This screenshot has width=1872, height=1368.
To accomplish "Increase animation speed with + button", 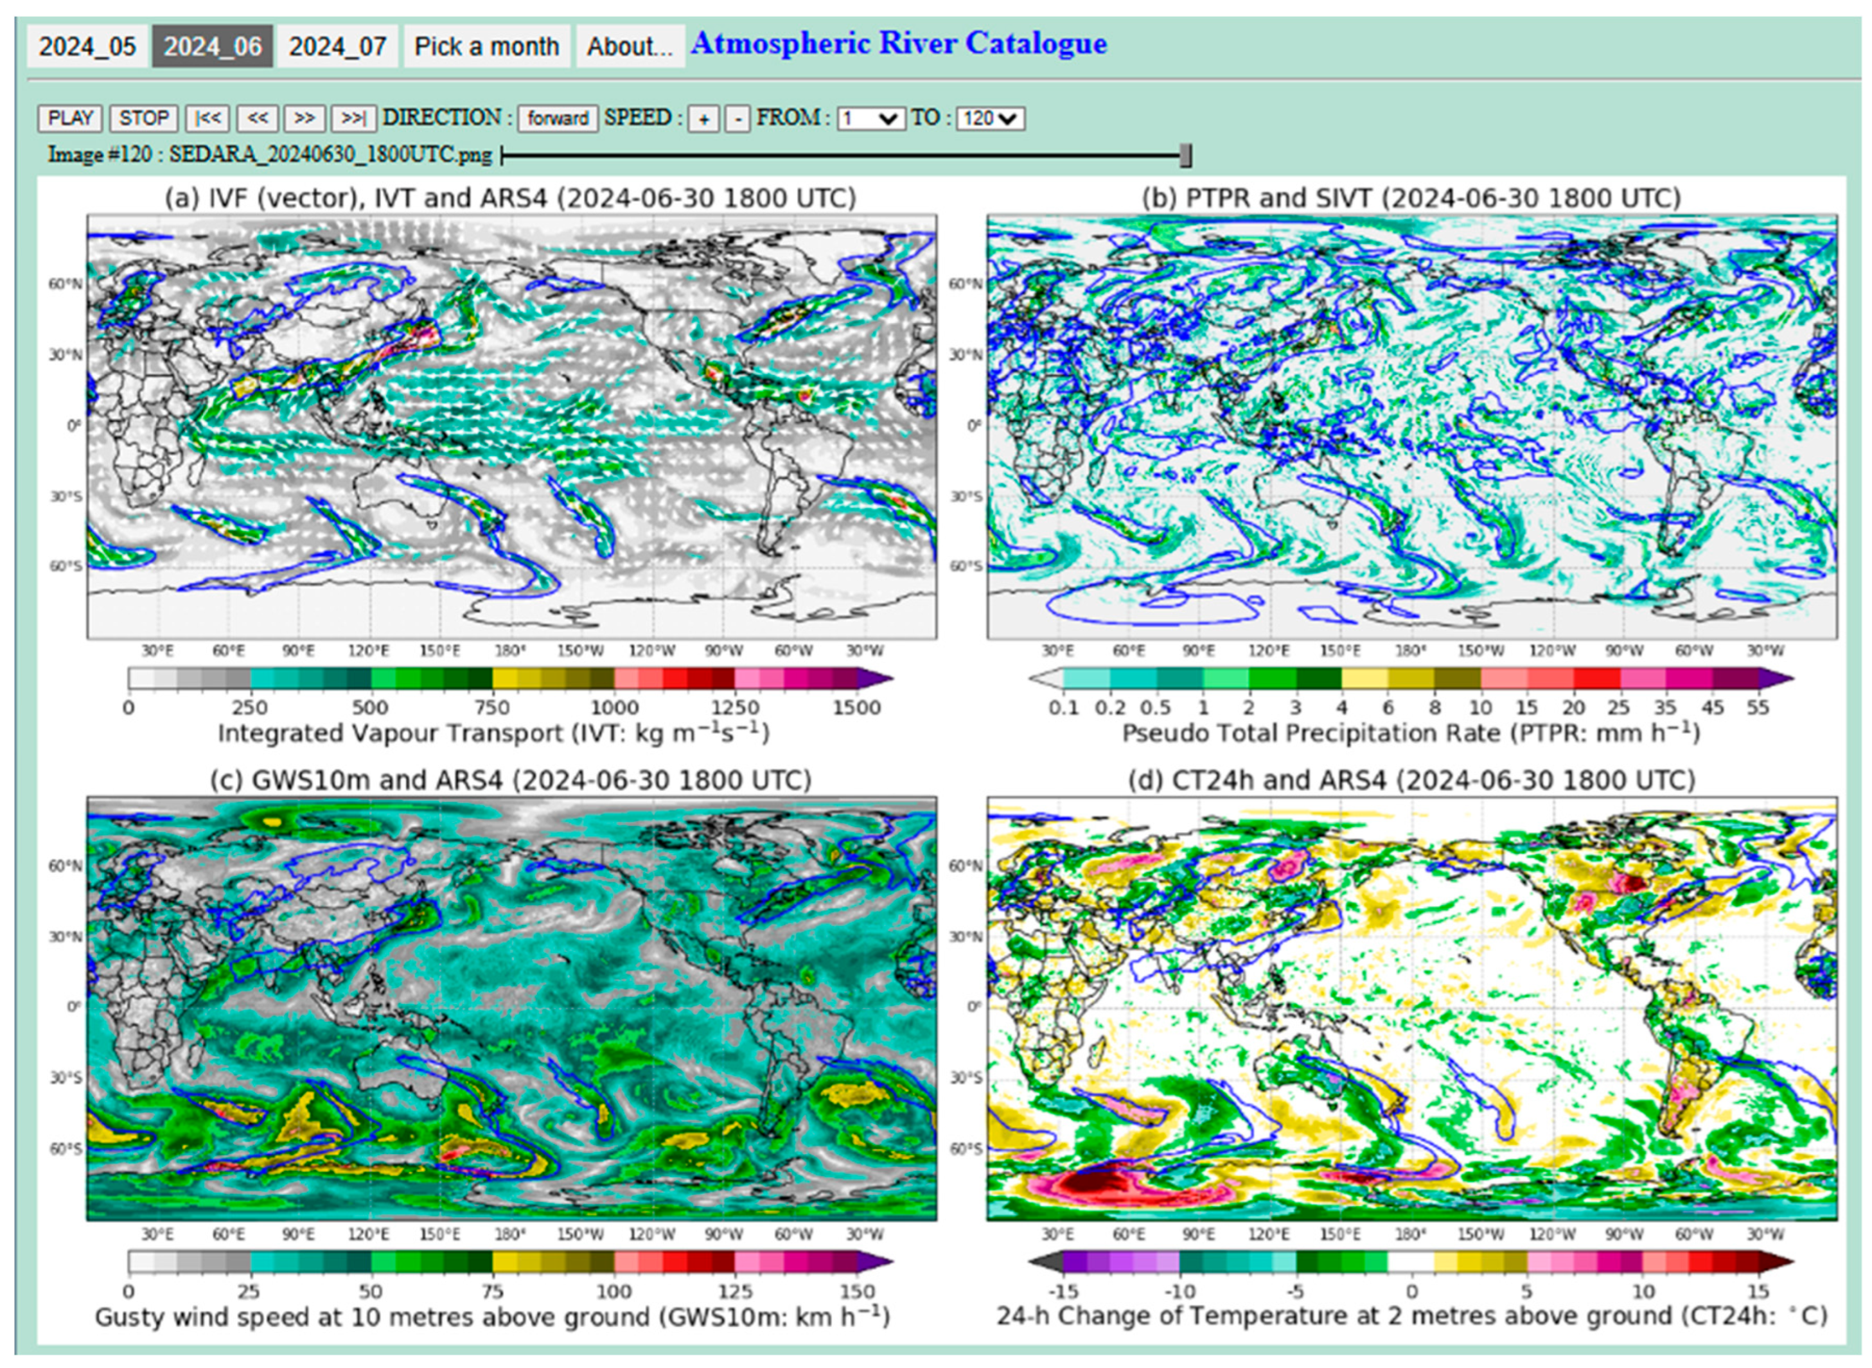I will [703, 119].
